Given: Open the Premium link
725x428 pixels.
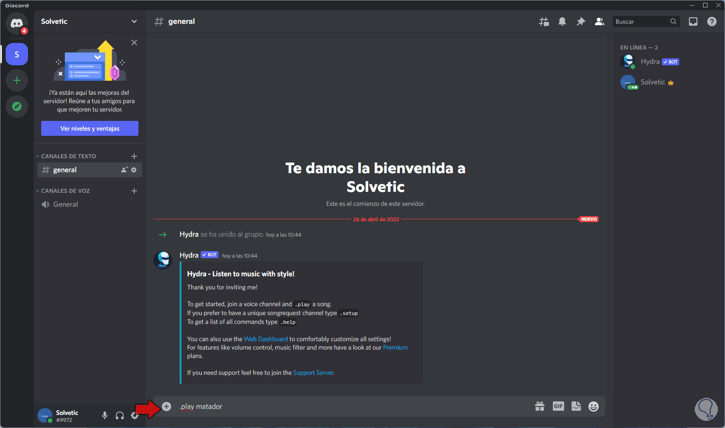Looking at the screenshot, I should (x=395, y=348).
